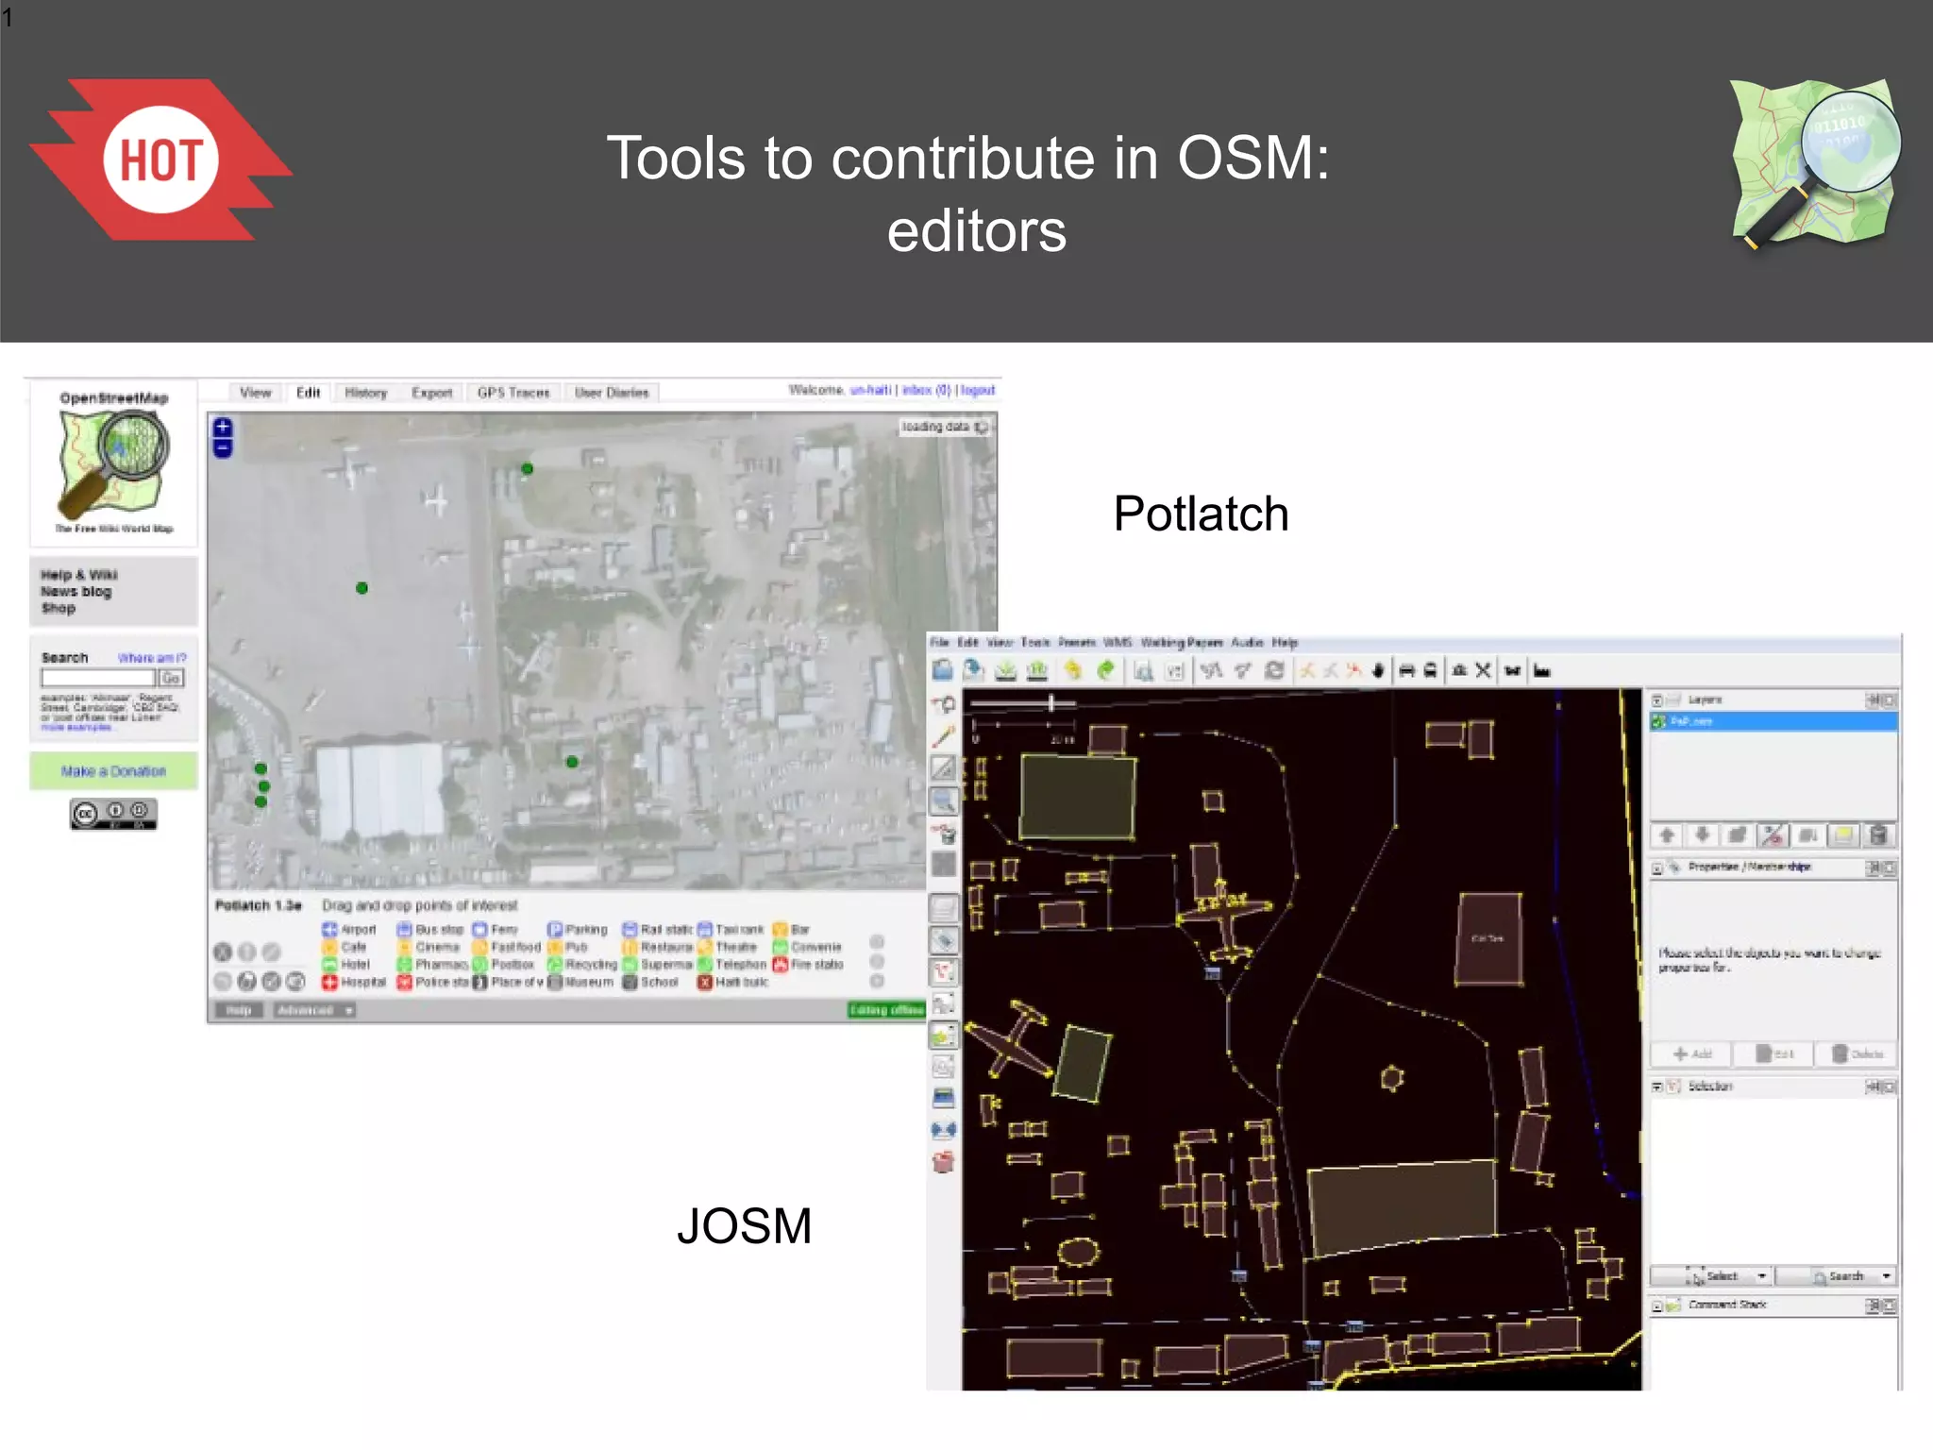Click the Make a Donation button

point(113,771)
